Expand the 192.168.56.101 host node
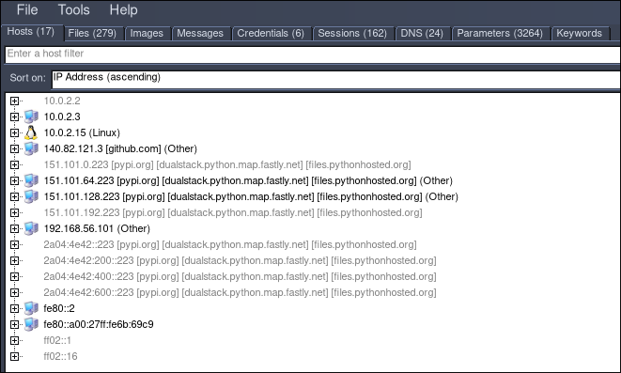 pyautogui.click(x=14, y=228)
